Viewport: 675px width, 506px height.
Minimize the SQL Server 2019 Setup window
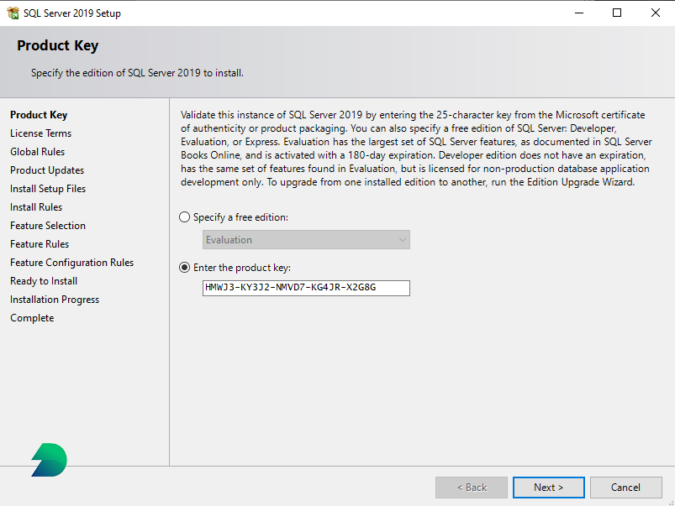(579, 13)
